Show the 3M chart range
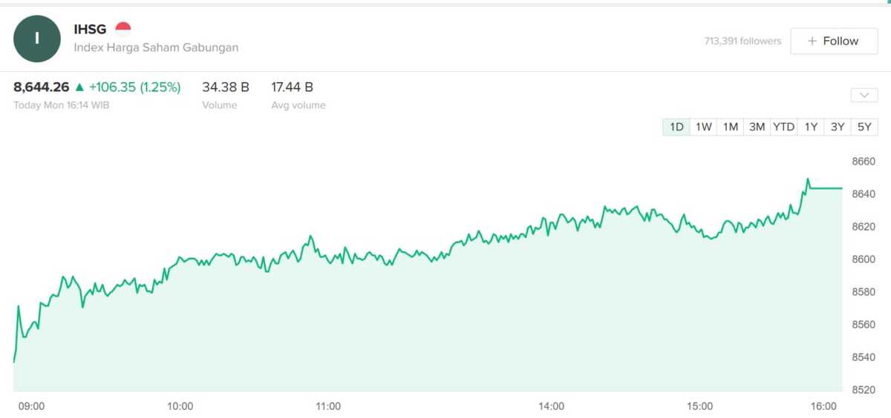This screenshot has width=891, height=418. coord(757,127)
